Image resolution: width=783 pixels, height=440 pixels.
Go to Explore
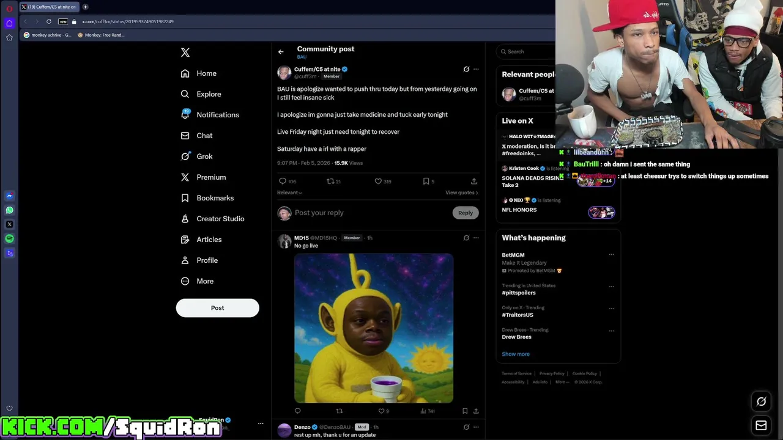point(201,94)
